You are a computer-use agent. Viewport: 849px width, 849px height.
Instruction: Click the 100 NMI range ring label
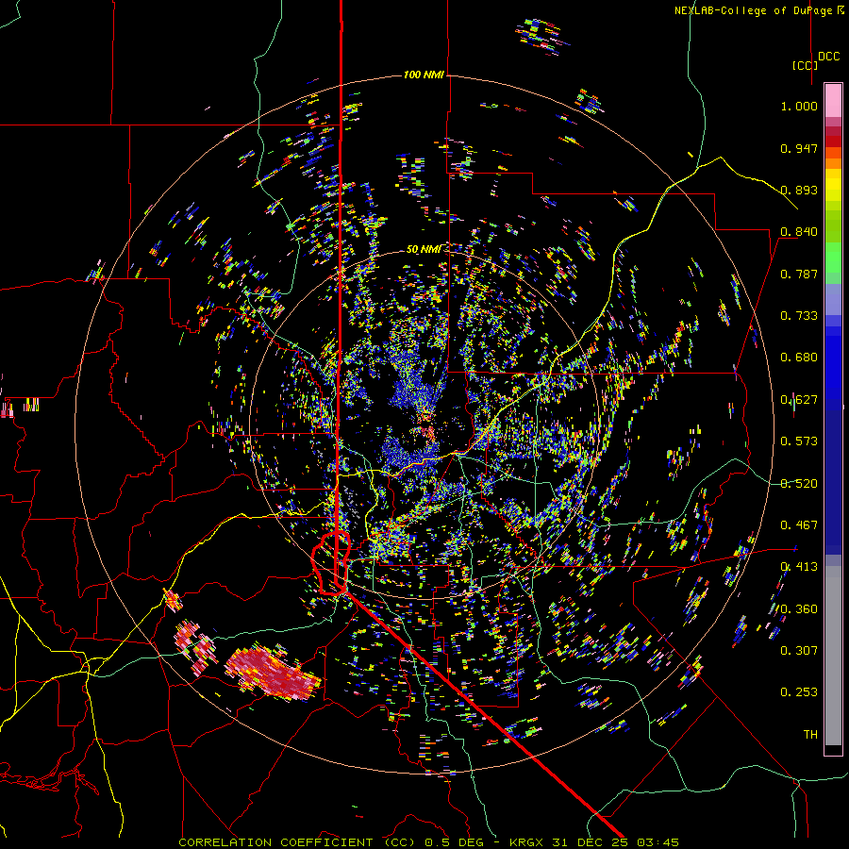pos(424,75)
